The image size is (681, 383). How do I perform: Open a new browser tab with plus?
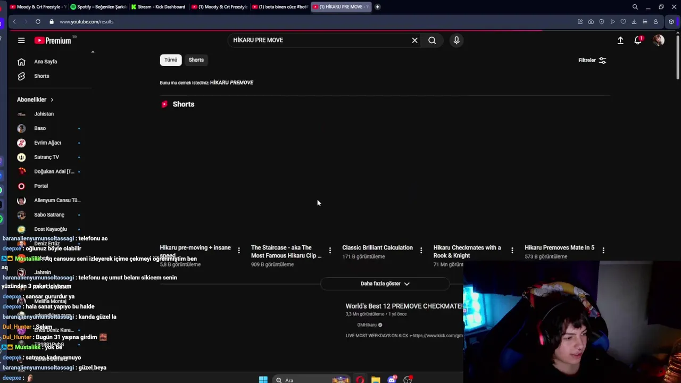click(378, 7)
